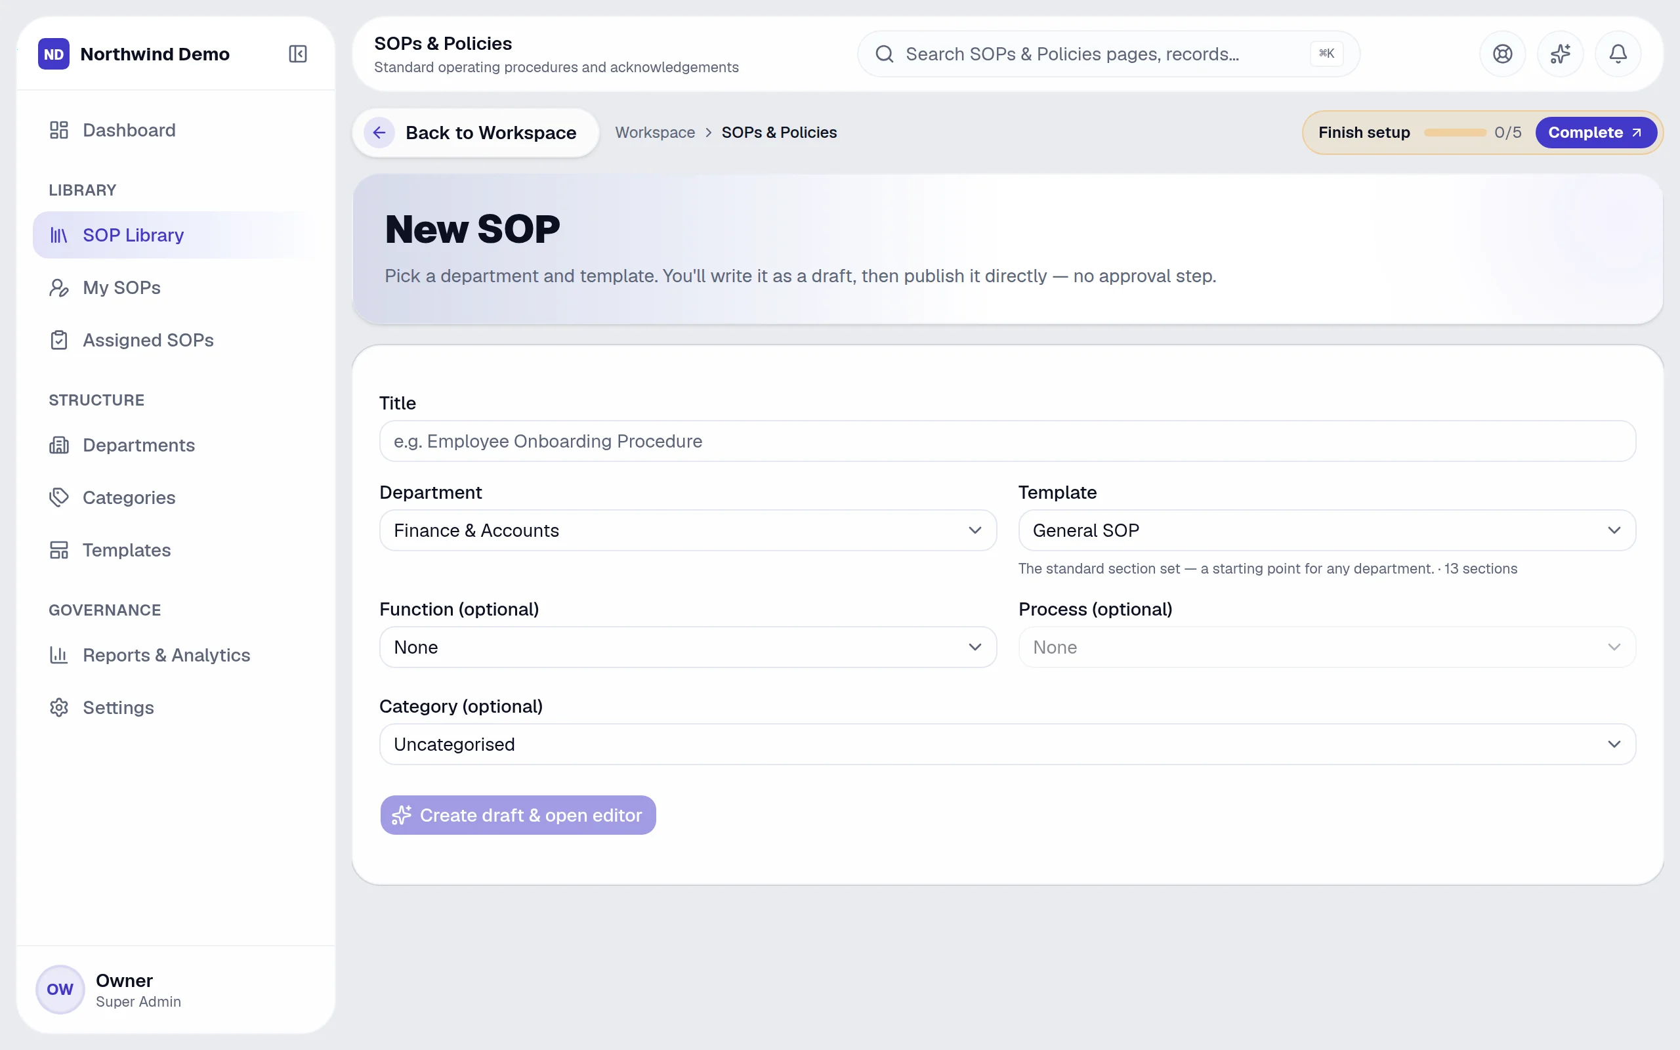This screenshot has height=1050, width=1680.
Task: Click into the Title input field
Action: tap(1007, 441)
